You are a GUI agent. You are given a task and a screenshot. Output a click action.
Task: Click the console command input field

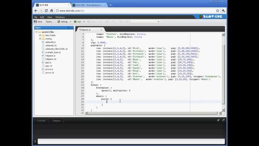[131, 142]
